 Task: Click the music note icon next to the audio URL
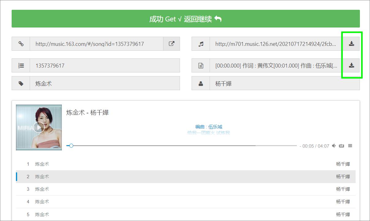point(201,43)
